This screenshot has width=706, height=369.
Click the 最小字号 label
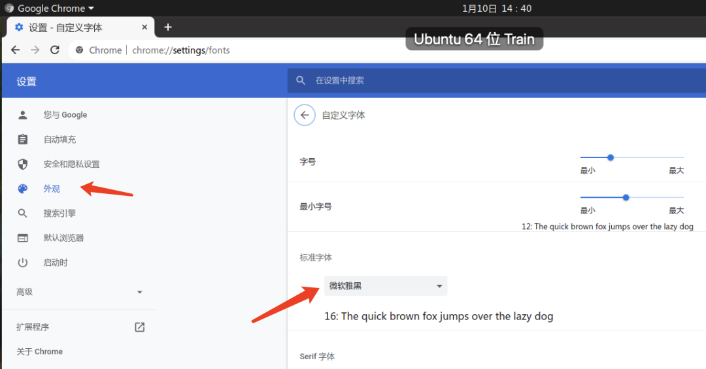pos(316,206)
